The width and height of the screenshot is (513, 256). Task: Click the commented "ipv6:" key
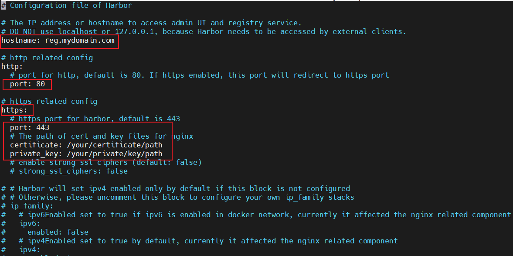[30, 223]
